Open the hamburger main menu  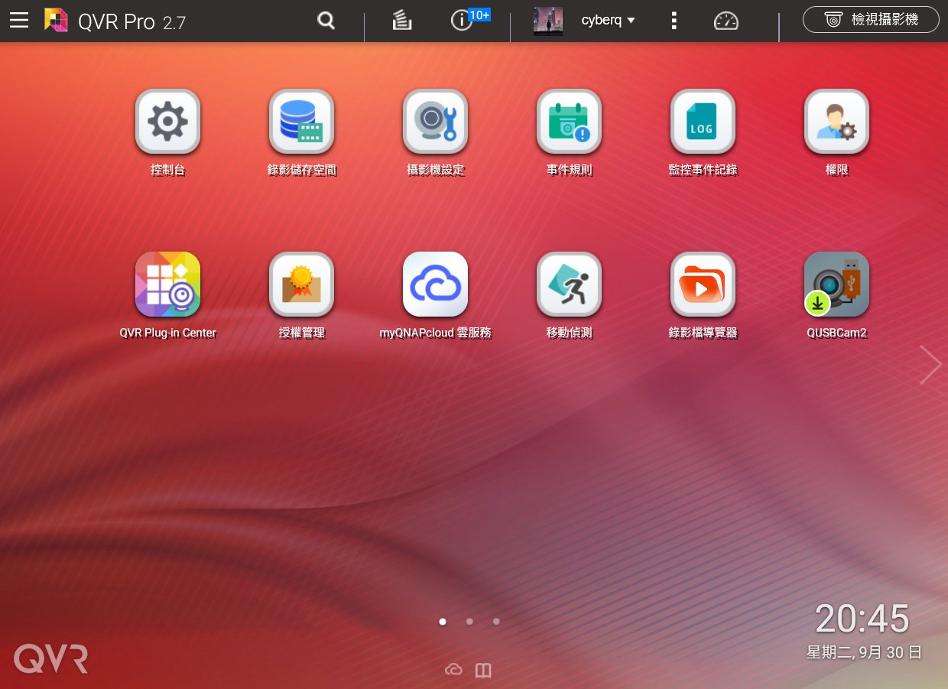point(19,21)
